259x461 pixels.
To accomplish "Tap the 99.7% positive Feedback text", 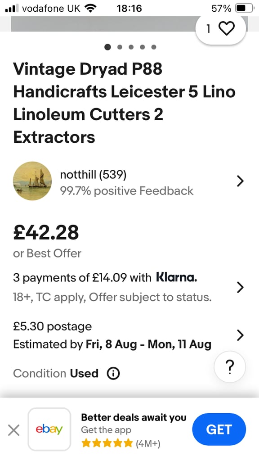I will click(126, 191).
